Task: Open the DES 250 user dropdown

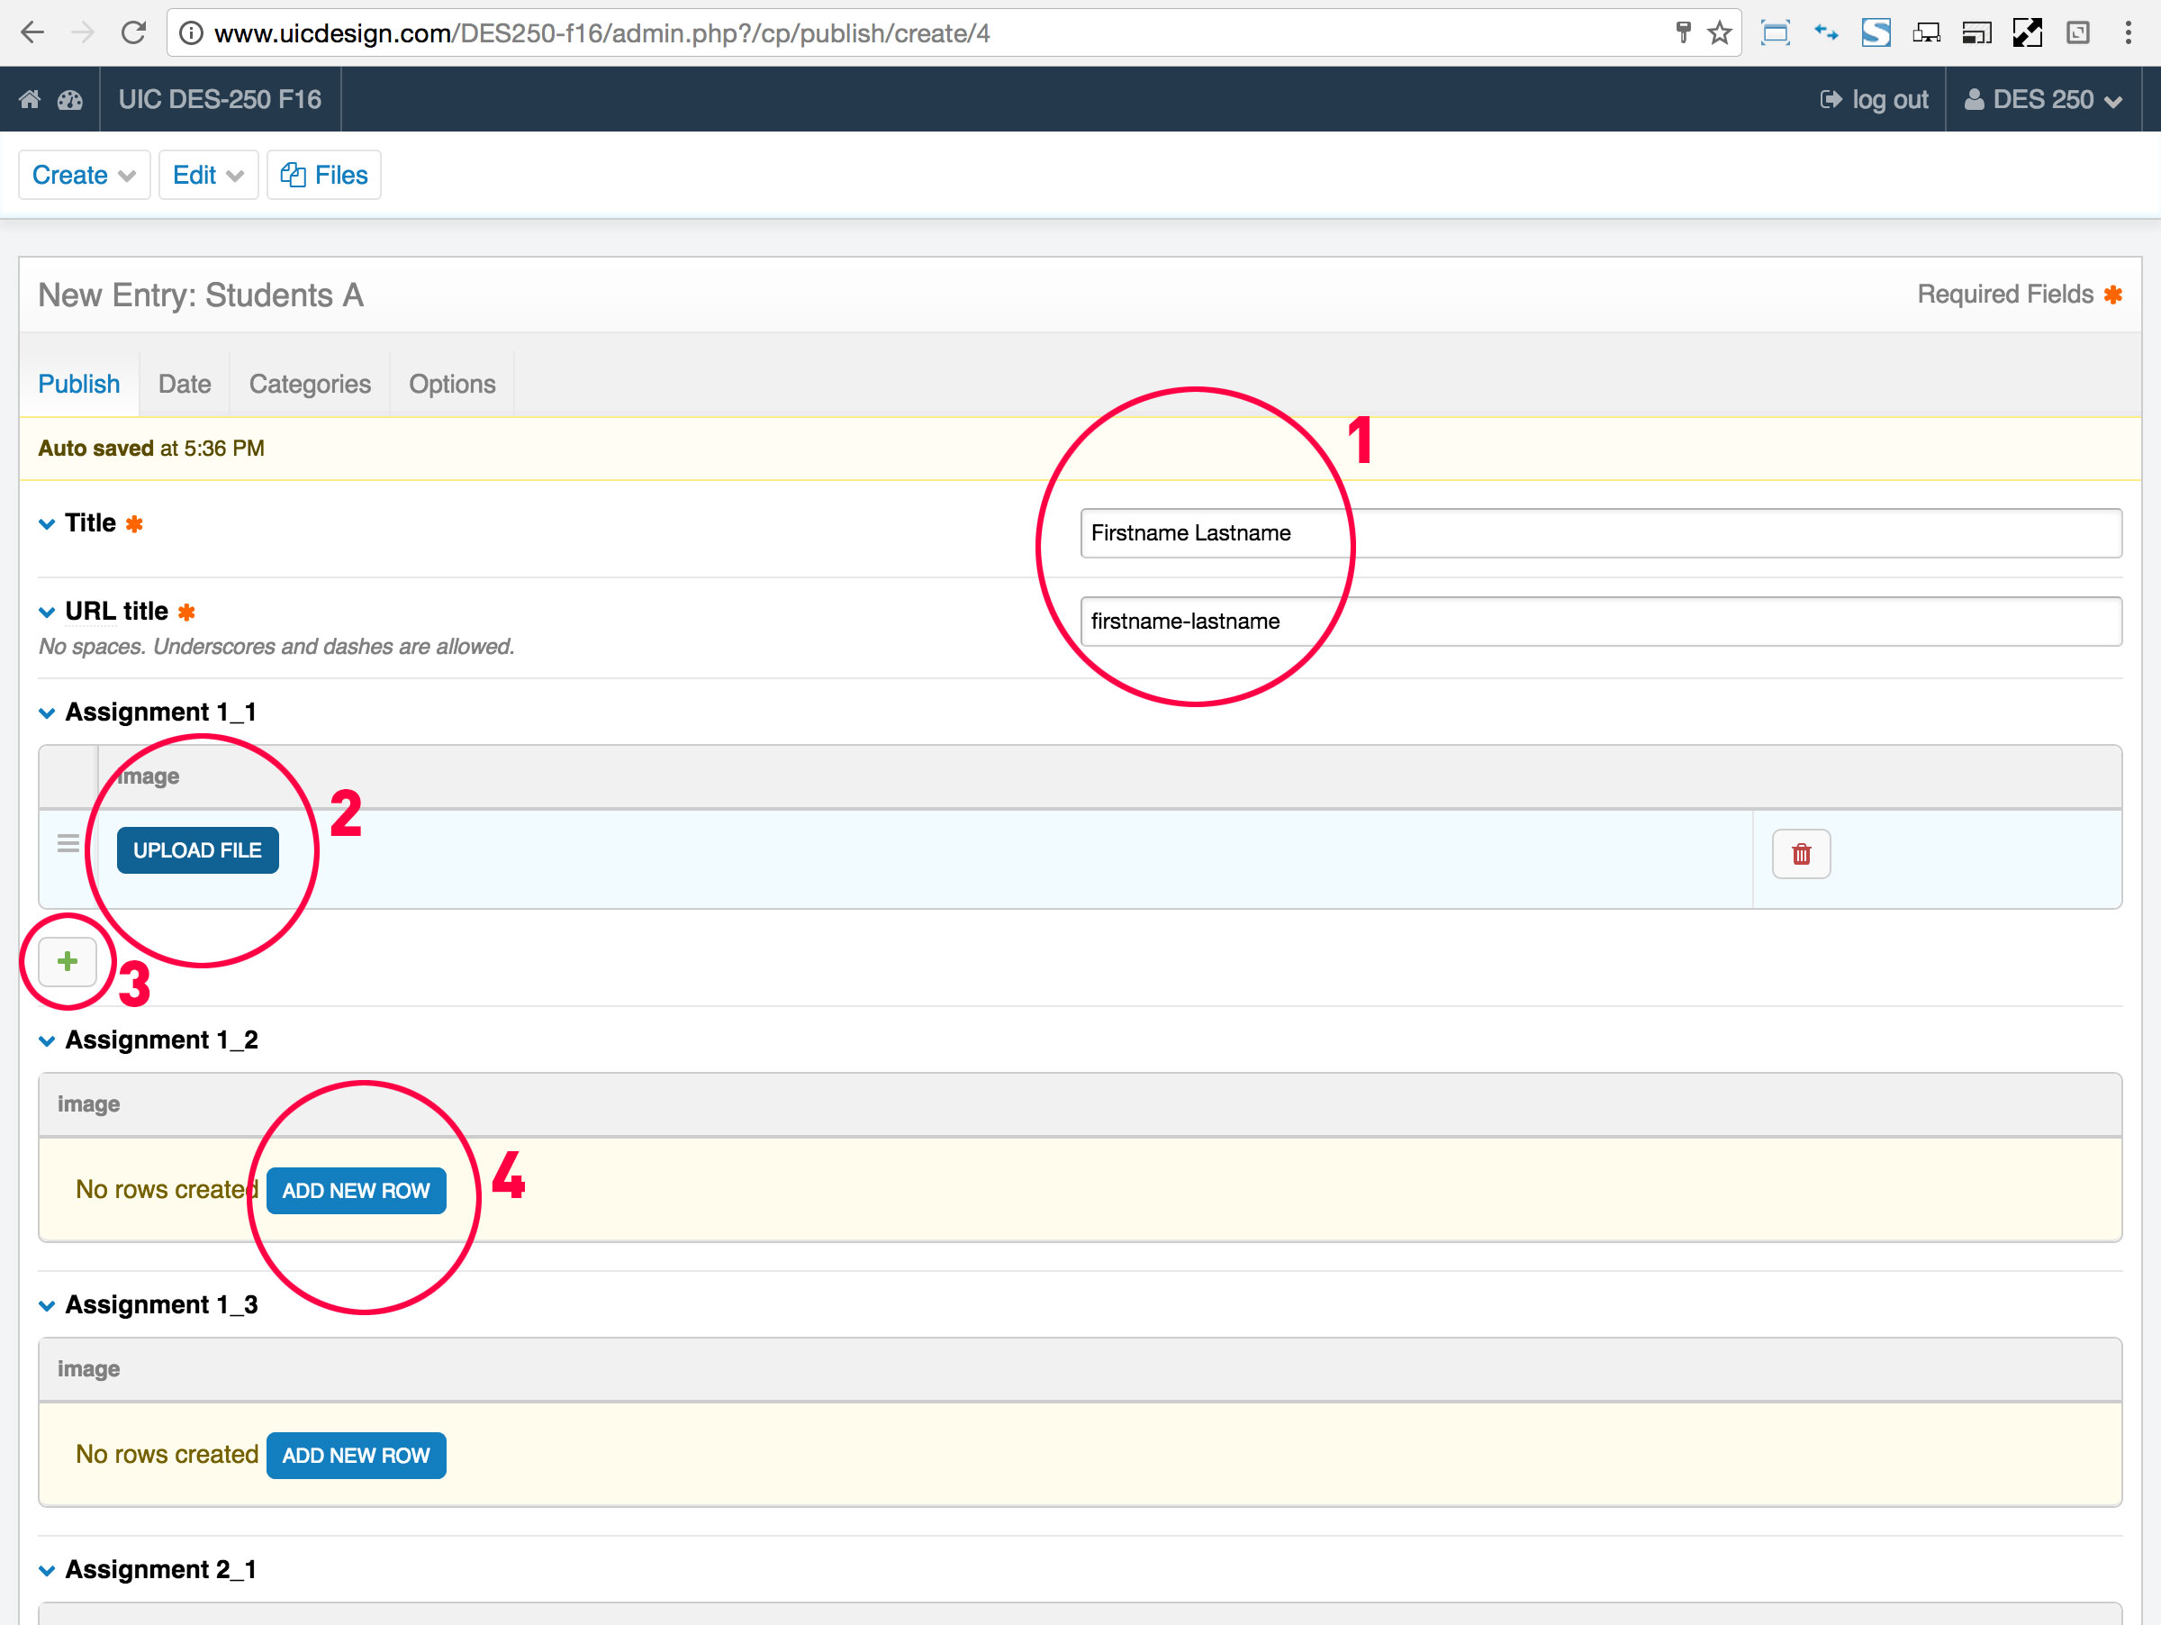Action: 2044,100
